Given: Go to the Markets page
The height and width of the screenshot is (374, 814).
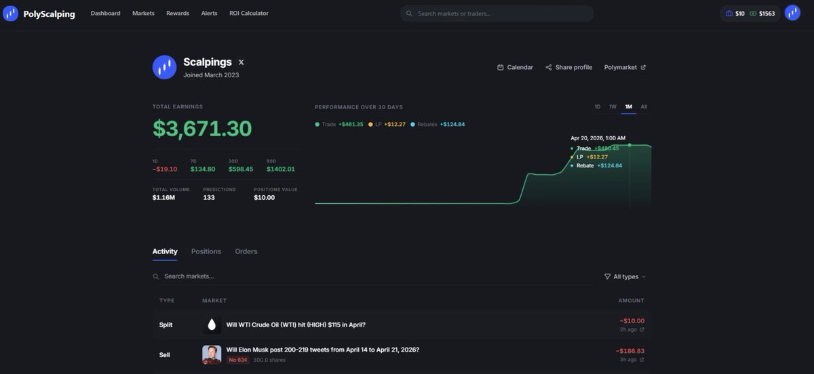Looking at the screenshot, I should pyautogui.click(x=143, y=14).
